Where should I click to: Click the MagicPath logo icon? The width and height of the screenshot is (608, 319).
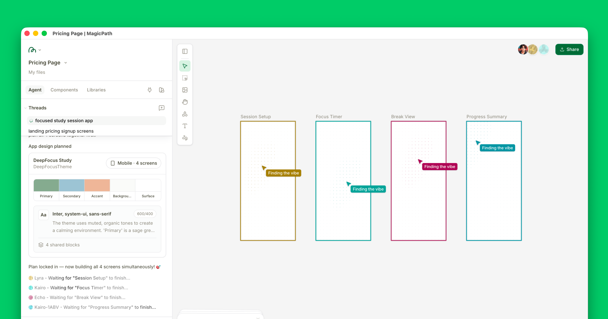point(32,50)
